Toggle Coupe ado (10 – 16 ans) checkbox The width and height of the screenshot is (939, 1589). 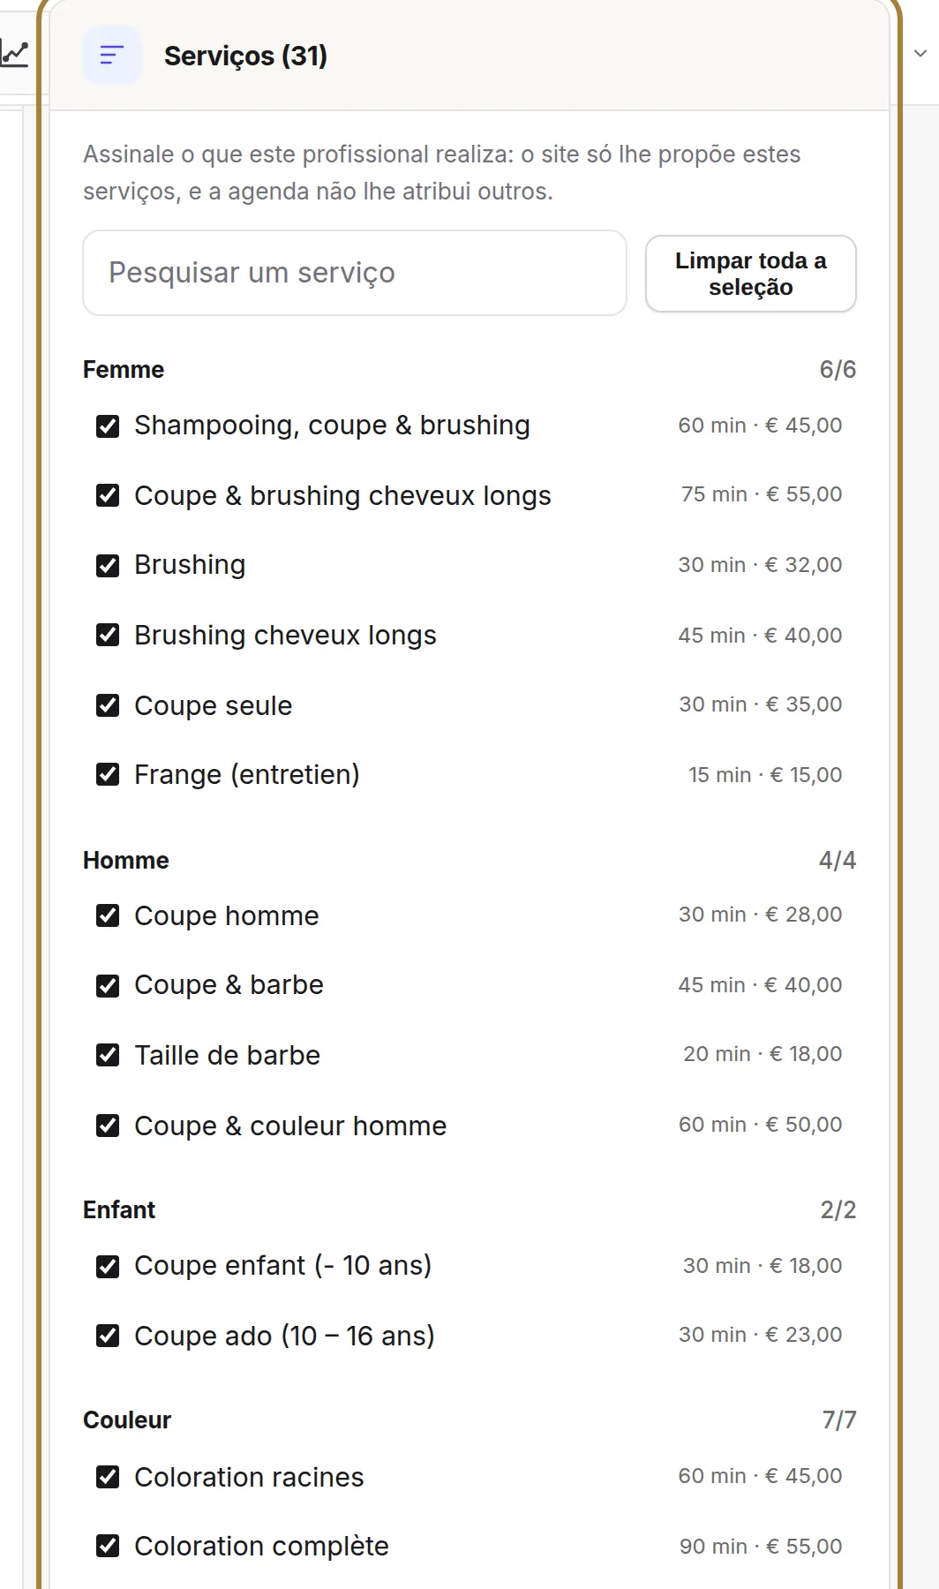pos(108,1336)
